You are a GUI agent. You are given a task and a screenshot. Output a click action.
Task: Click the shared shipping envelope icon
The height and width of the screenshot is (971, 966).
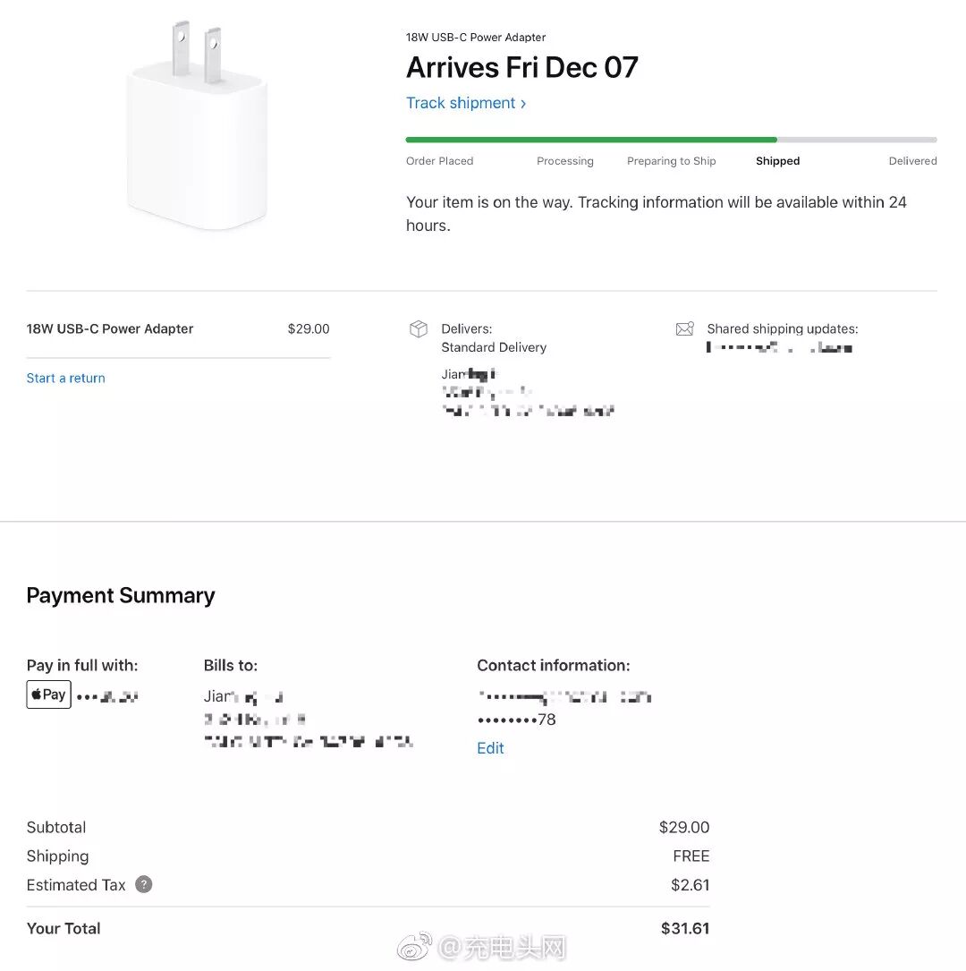point(684,329)
